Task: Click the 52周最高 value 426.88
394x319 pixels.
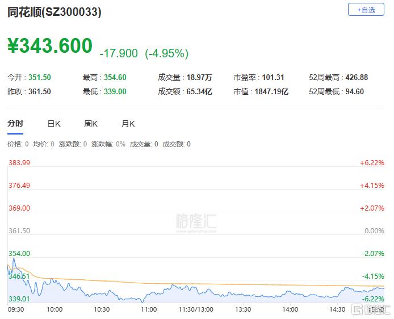Action: [357, 77]
